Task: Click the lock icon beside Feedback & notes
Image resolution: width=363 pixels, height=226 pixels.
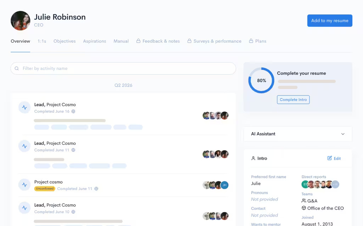Action: coord(138,41)
